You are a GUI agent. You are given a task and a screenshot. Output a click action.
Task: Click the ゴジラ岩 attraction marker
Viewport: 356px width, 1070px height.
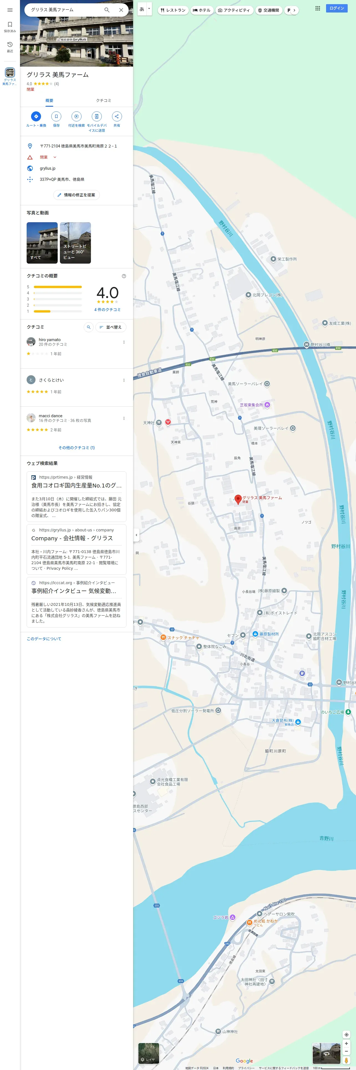tap(233, 917)
